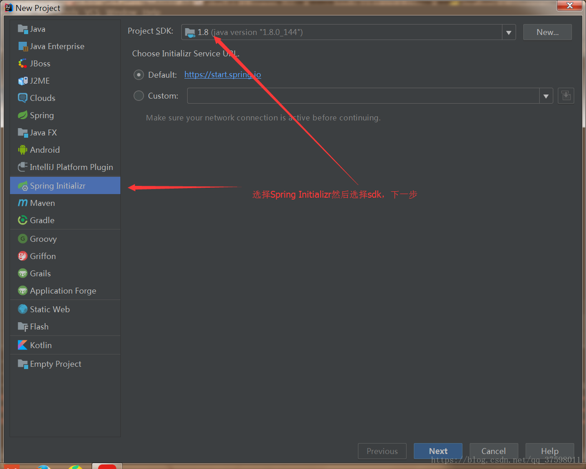Choose Kotlin project type
The height and width of the screenshot is (469, 586).
click(x=65, y=345)
